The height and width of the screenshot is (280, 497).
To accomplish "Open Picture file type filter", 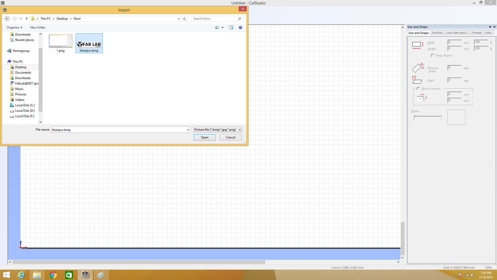I will click(218, 130).
